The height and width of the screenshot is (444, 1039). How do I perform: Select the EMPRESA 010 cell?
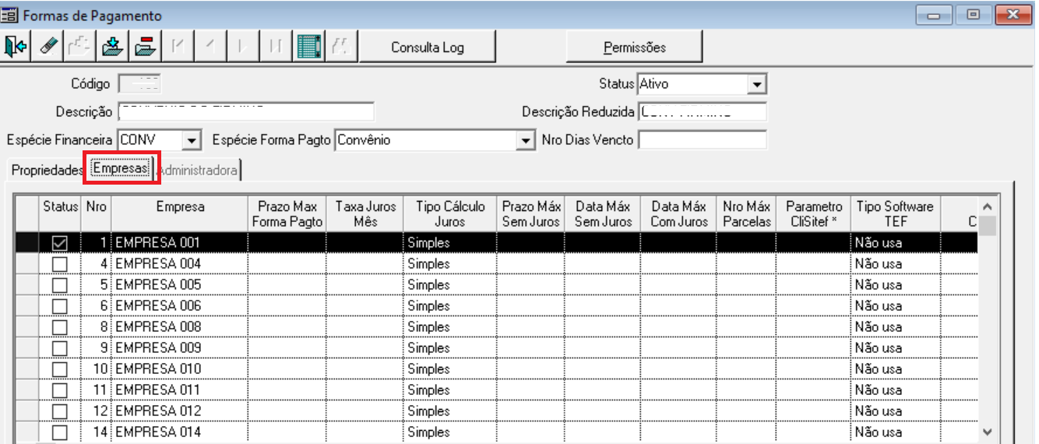coord(180,369)
